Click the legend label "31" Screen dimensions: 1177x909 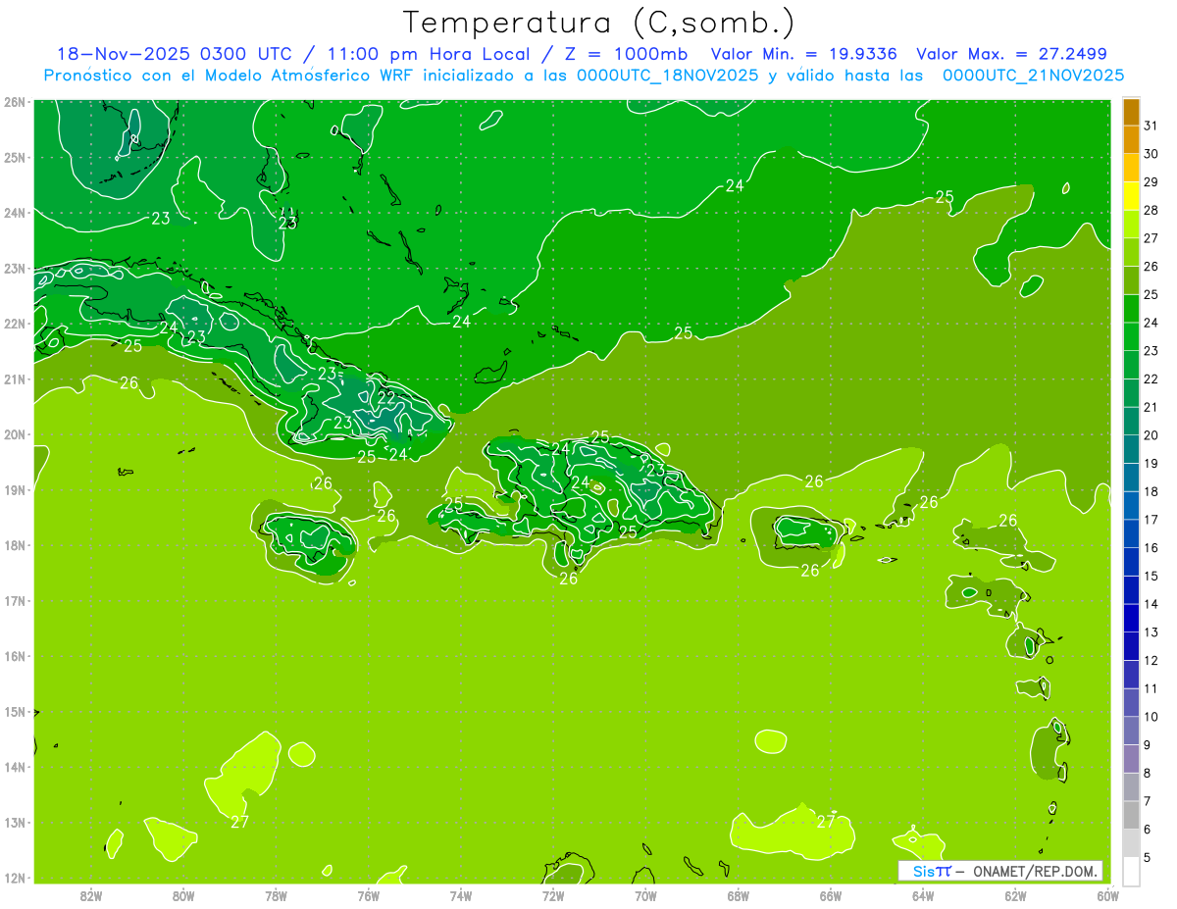click(x=1151, y=126)
